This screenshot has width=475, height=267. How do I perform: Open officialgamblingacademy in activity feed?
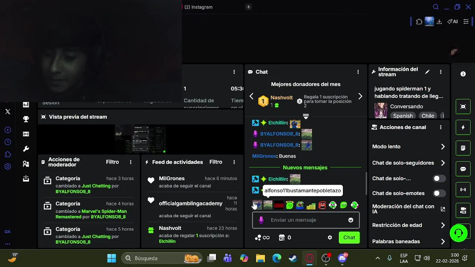click(191, 203)
